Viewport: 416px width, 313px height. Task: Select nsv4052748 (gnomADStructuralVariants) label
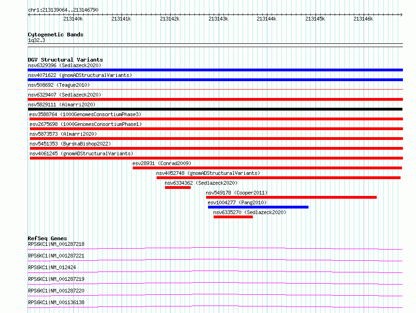[208, 173]
